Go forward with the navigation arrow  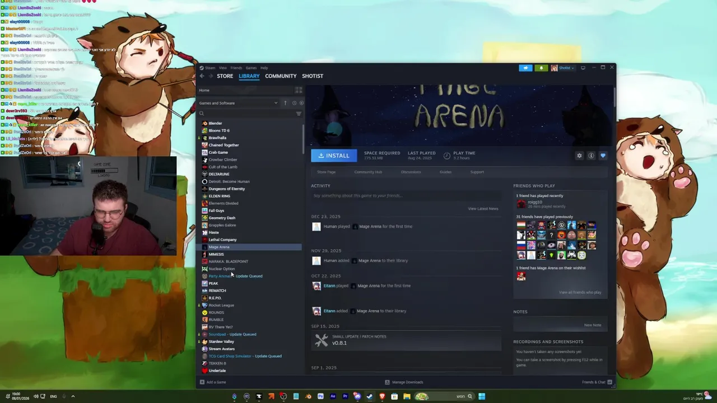tap(210, 76)
